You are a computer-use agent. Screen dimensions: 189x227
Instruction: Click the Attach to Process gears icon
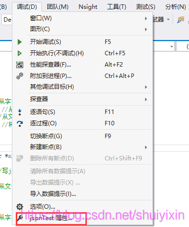tap(20, 76)
